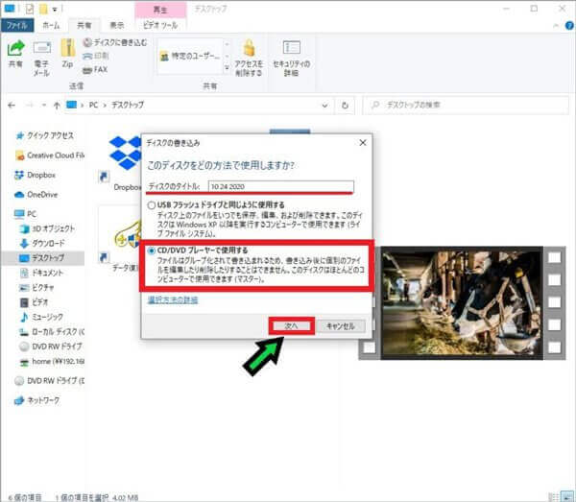Collapse the ribbon with chevron
Image resolution: width=576 pixels, height=502 pixels.
click(556, 26)
